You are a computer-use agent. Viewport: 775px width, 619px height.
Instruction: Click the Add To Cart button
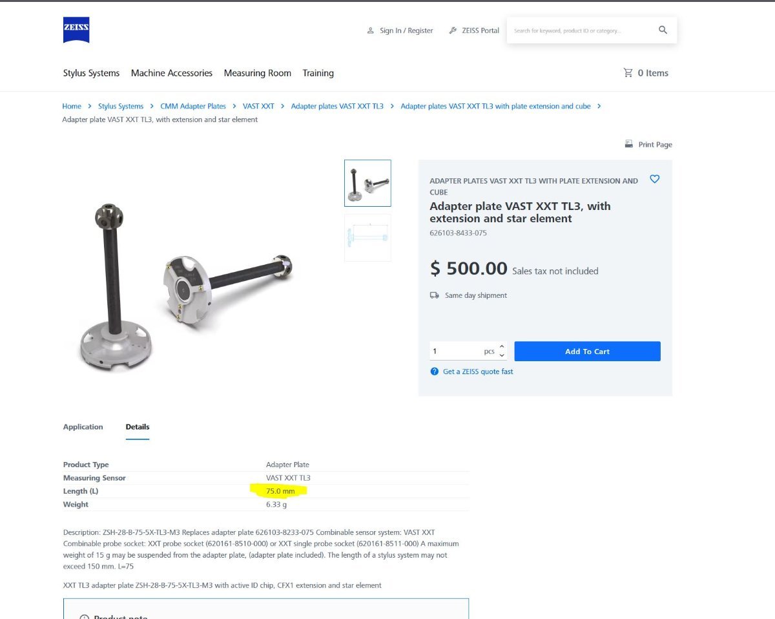tap(587, 351)
